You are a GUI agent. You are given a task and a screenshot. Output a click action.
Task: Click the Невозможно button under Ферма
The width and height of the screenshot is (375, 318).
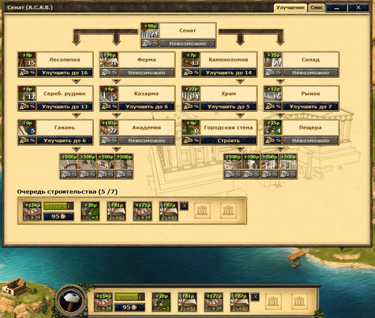[147, 73]
